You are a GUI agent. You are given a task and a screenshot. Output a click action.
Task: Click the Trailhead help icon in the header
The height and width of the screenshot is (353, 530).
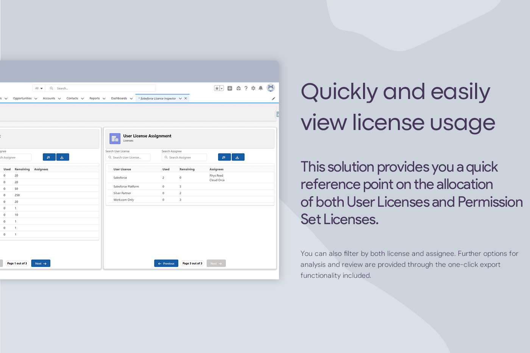238,88
